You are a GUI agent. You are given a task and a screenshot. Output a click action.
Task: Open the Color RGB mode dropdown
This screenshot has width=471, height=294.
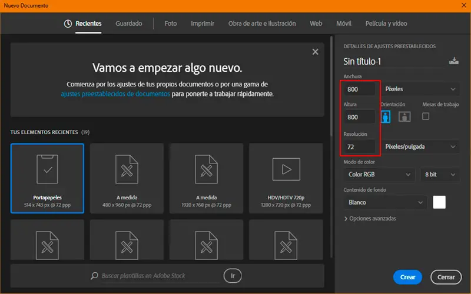pos(379,174)
